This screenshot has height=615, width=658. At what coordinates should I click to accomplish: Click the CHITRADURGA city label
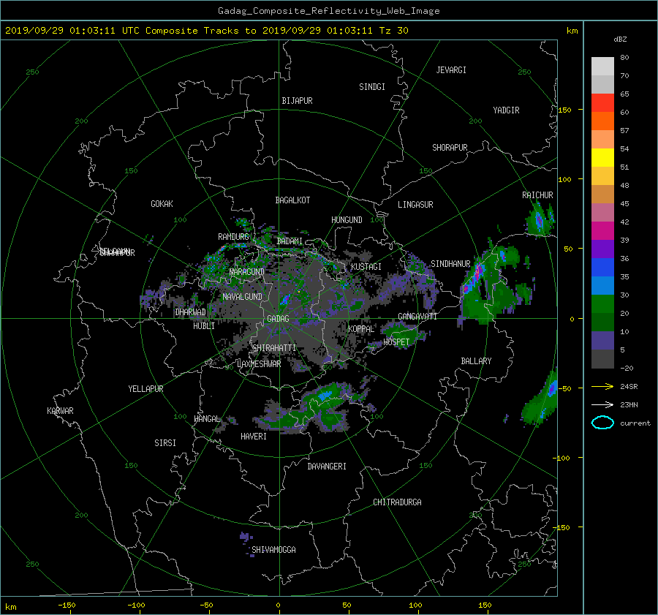click(398, 502)
